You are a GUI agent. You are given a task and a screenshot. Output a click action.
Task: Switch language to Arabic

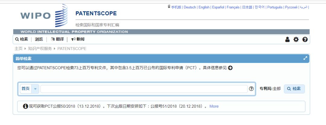(x=304, y=7)
